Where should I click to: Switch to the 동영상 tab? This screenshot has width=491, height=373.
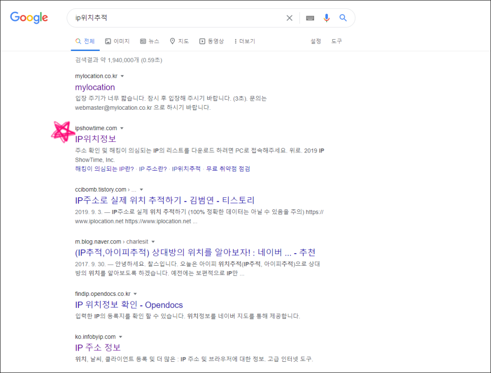pyautogui.click(x=211, y=41)
